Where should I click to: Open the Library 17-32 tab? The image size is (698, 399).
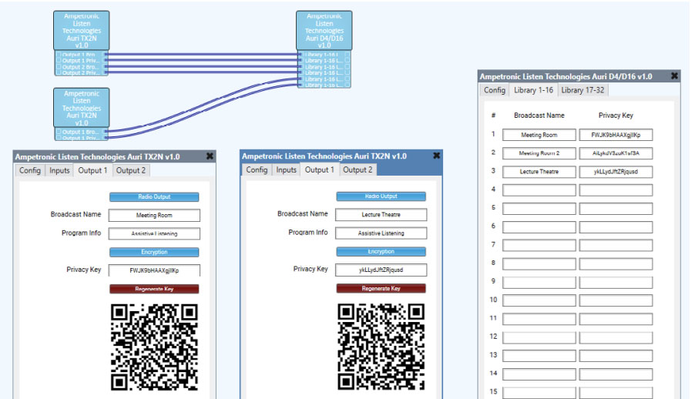pos(582,90)
